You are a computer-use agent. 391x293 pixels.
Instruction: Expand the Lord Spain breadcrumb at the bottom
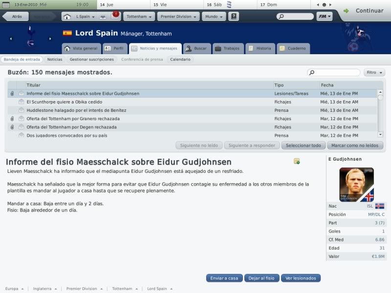pos(160,289)
